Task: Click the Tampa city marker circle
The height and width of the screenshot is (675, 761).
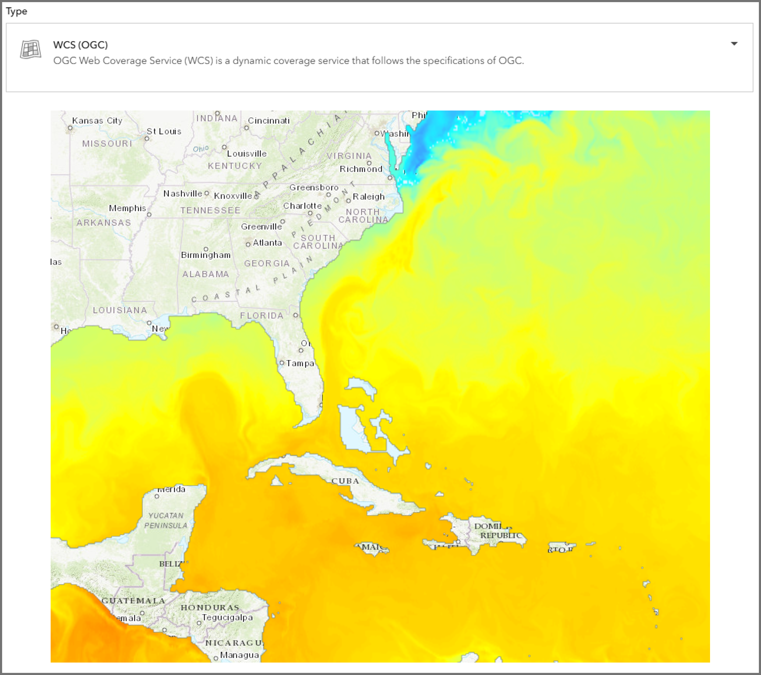Action: coord(282,363)
